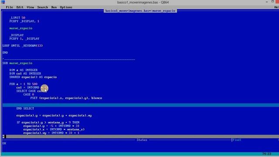Click the OK status message
Viewport: 279px width, 157px height.
click(4, 143)
